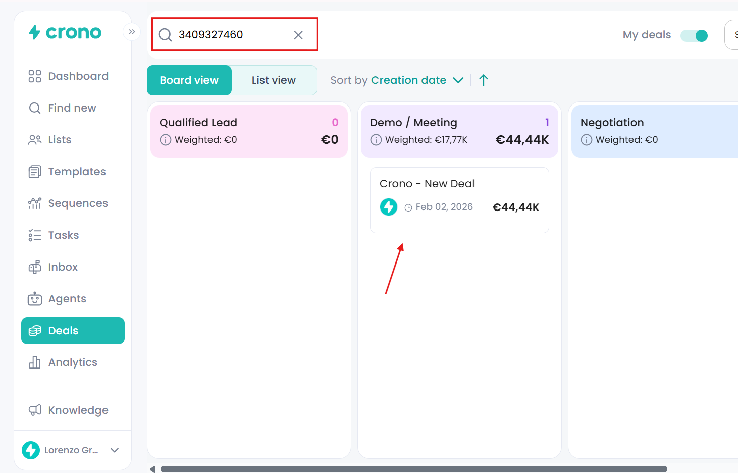
Task: Focus the deal search input field
Action: tap(234, 34)
